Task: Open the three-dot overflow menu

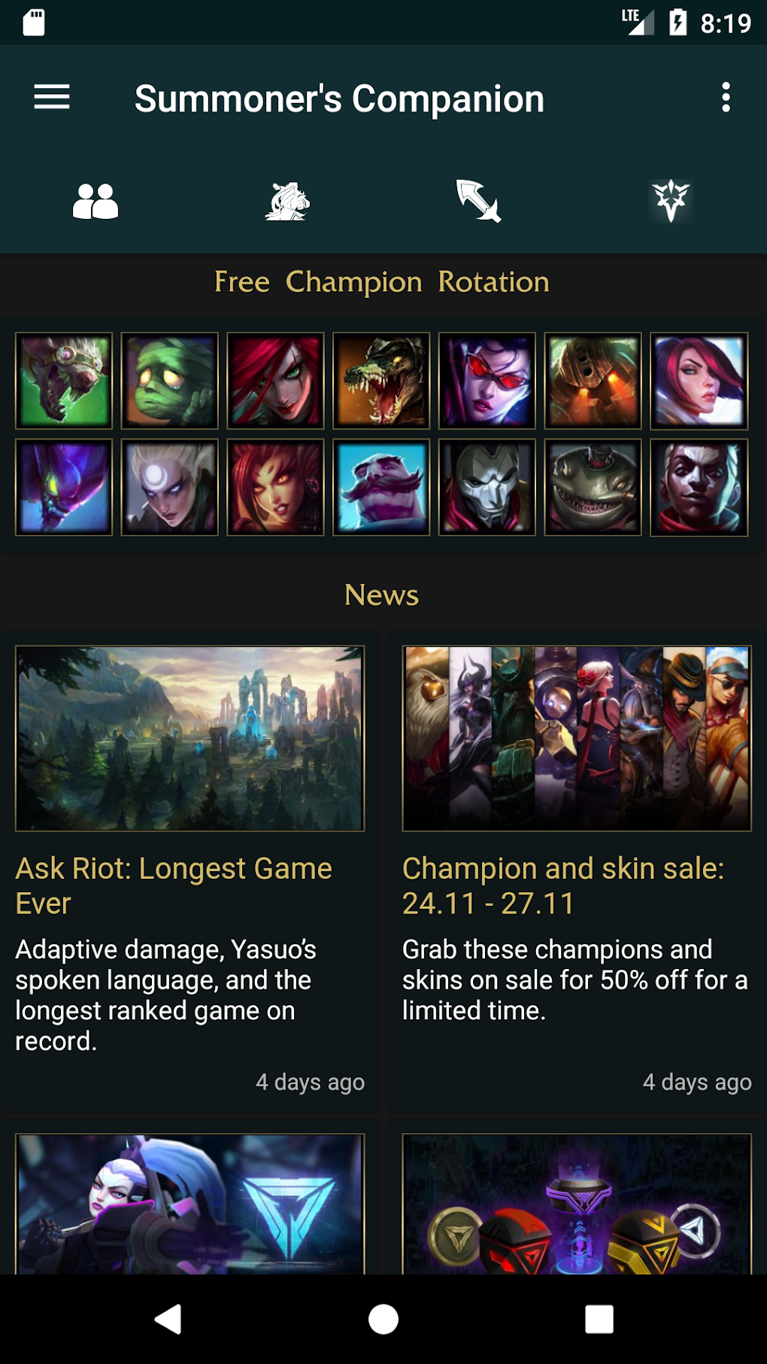Action: click(726, 98)
